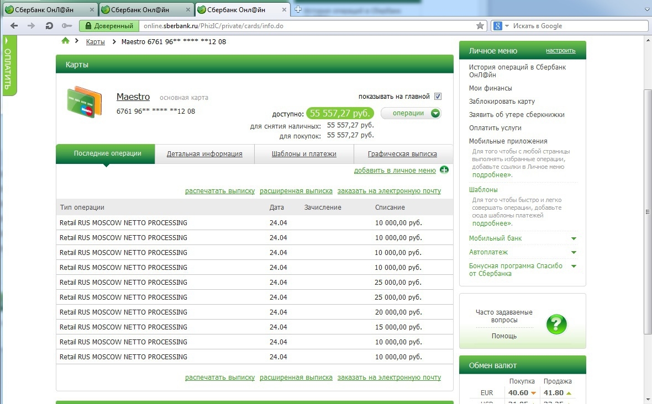Open 'Оплатить услуги' menu item
652x404 pixels.
point(495,128)
